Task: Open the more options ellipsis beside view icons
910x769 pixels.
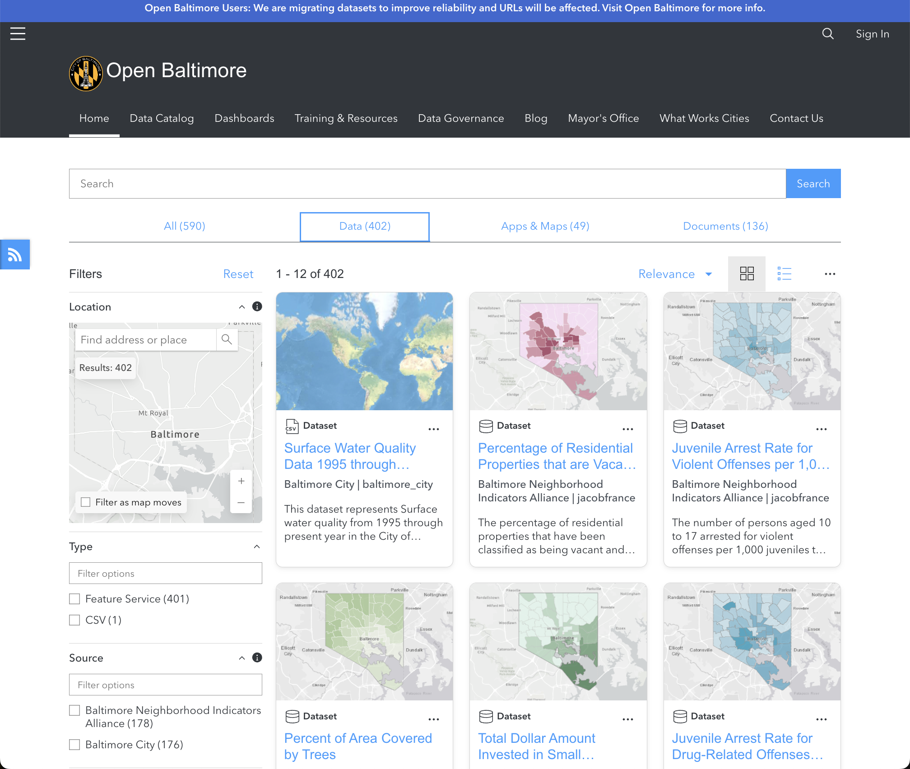Action: (x=830, y=274)
